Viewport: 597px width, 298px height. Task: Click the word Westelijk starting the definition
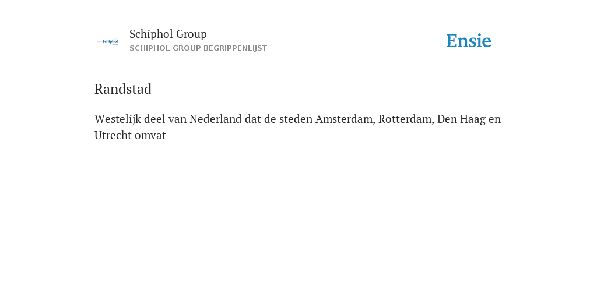[x=118, y=119]
